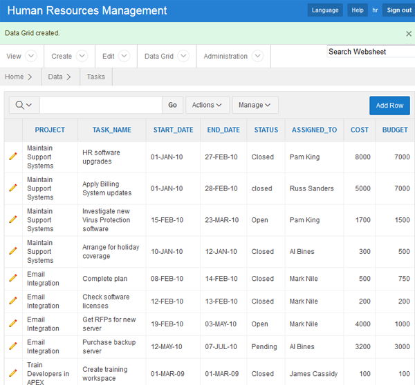The height and width of the screenshot is (385, 415).
Task: Sort by the START_DATE column header
Action: (x=174, y=130)
